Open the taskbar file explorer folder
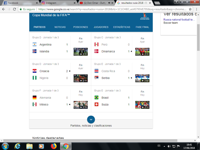The width and height of the screenshot is (200, 150). 29,146
